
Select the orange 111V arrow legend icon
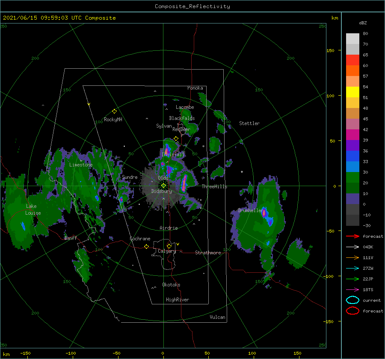352,257
